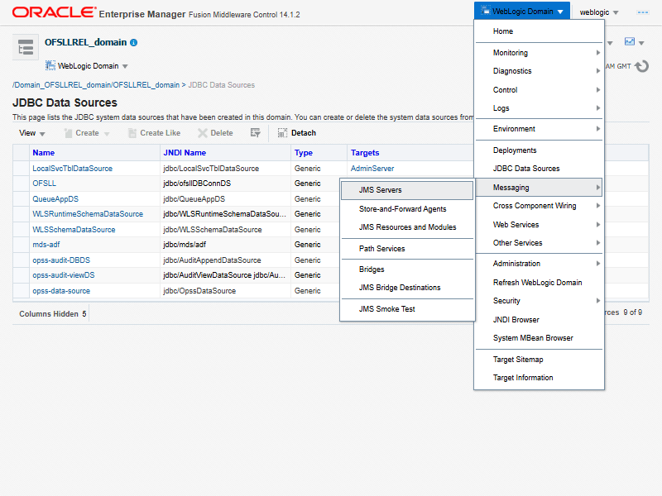The width and height of the screenshot is (662, 496).
Task: Open the QueueAppDS data source
Action: (x=55, y=199)
